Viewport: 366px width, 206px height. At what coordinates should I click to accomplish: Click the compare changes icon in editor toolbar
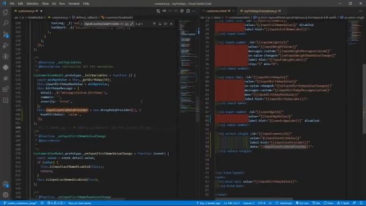click(x=158, y=11)
